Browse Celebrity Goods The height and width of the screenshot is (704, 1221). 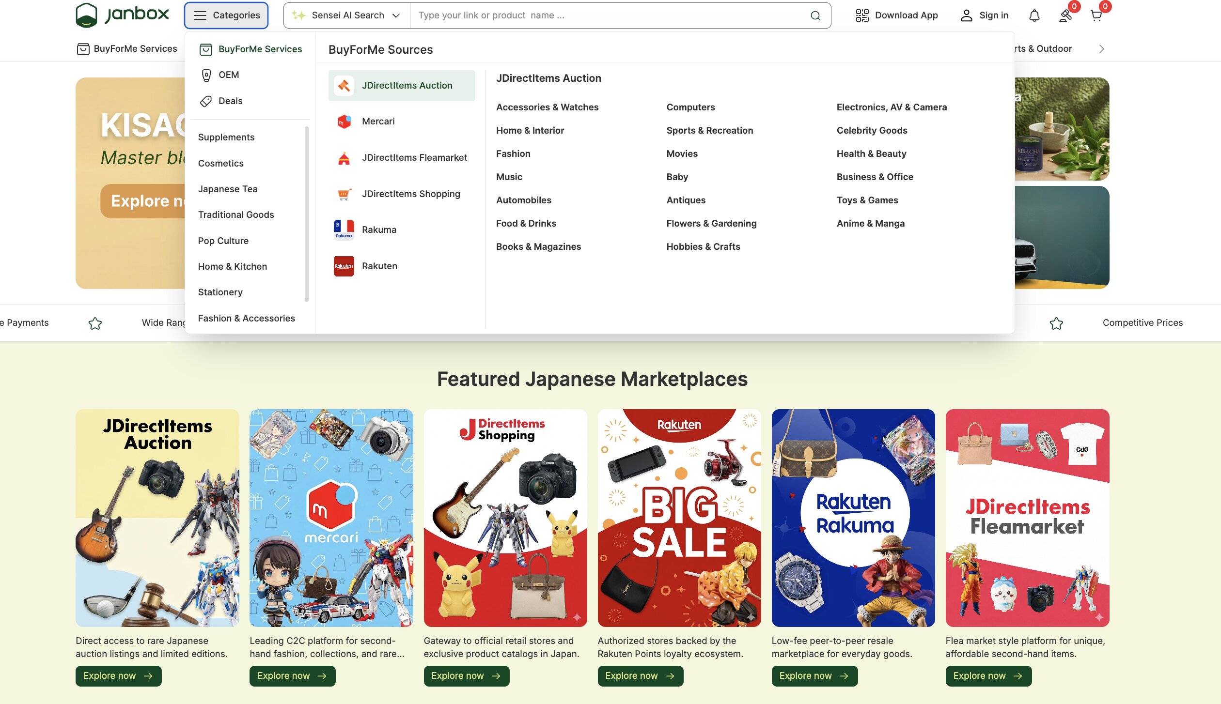pos(872,131)
